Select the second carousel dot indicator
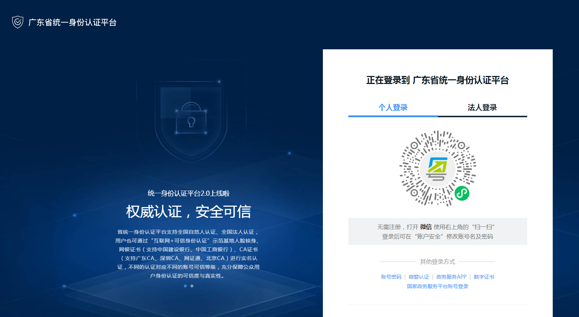This screenshot has height=317, width=579. [x=192, y=286]
